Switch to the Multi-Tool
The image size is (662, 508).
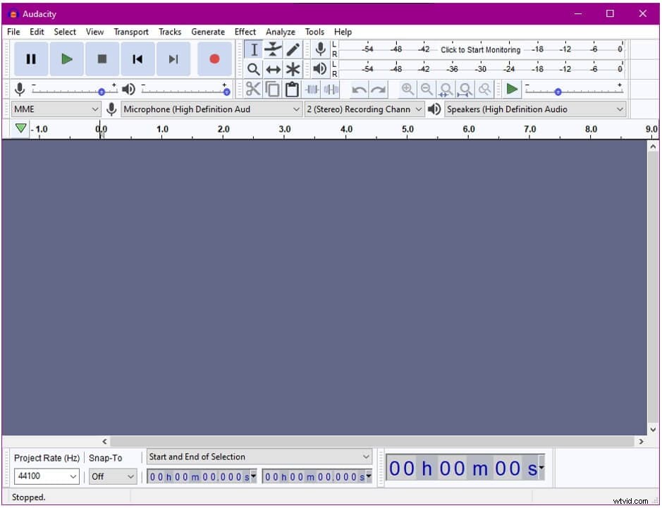pos(292,69)
